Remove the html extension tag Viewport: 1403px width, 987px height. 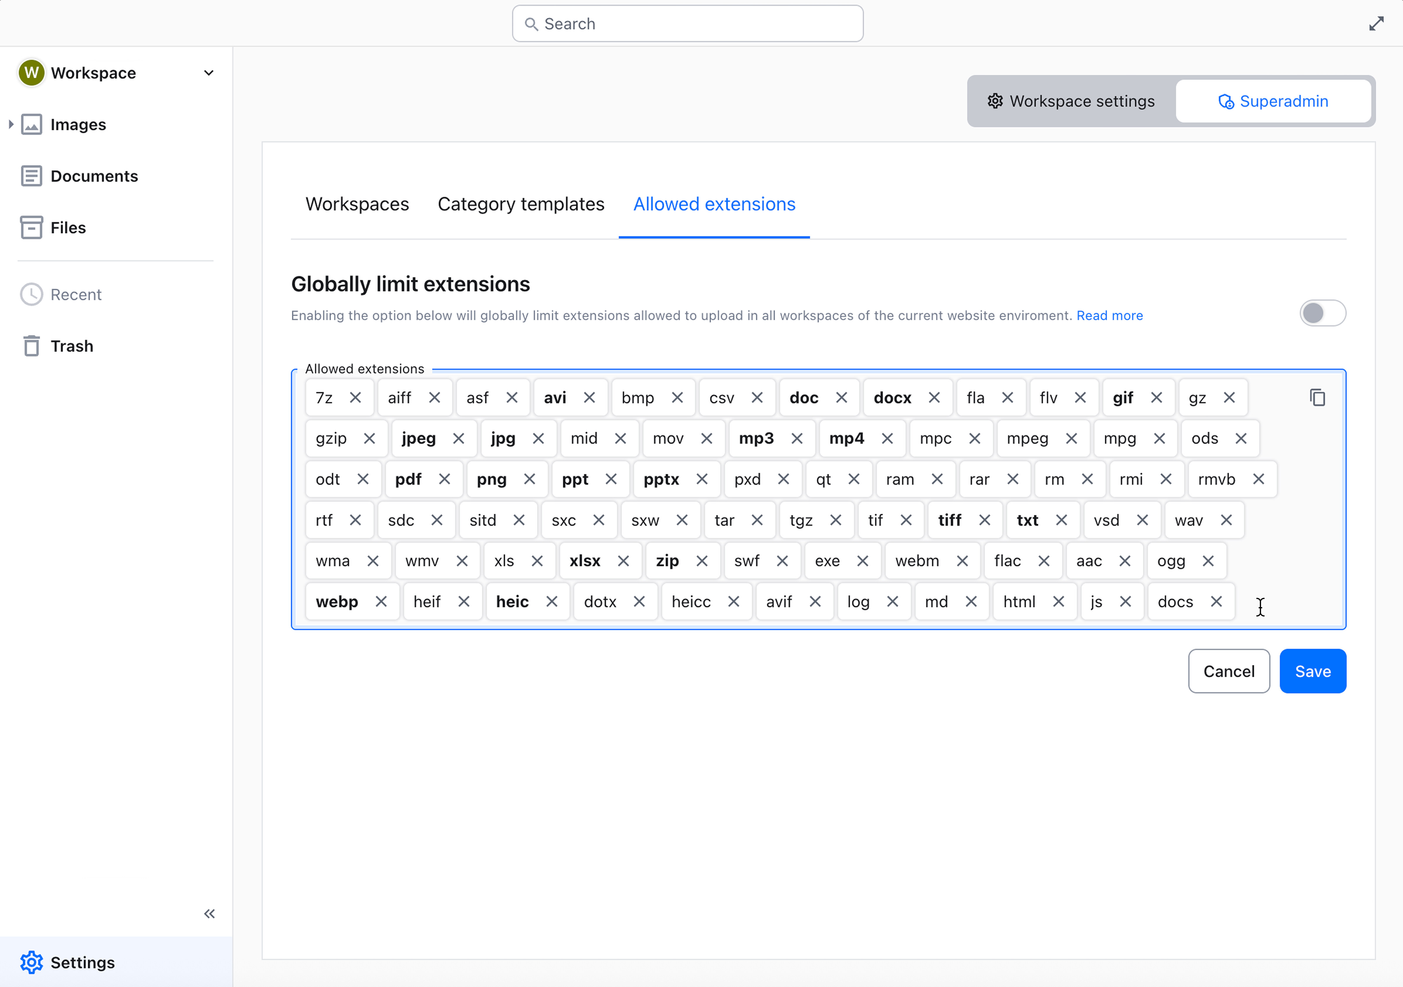1058,602
